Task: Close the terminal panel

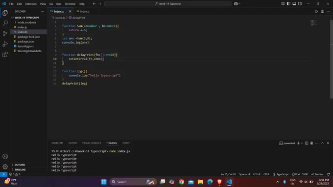Action: (328, 143)
